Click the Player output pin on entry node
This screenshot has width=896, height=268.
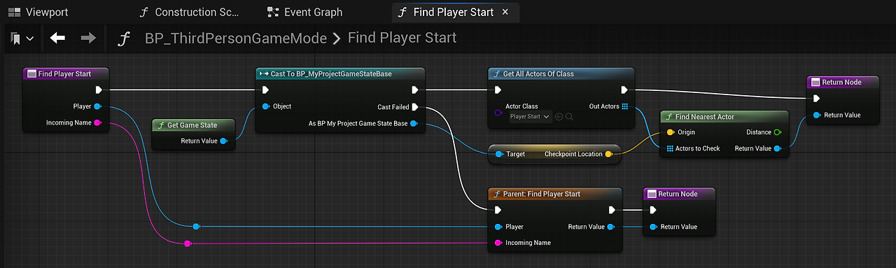97,106
